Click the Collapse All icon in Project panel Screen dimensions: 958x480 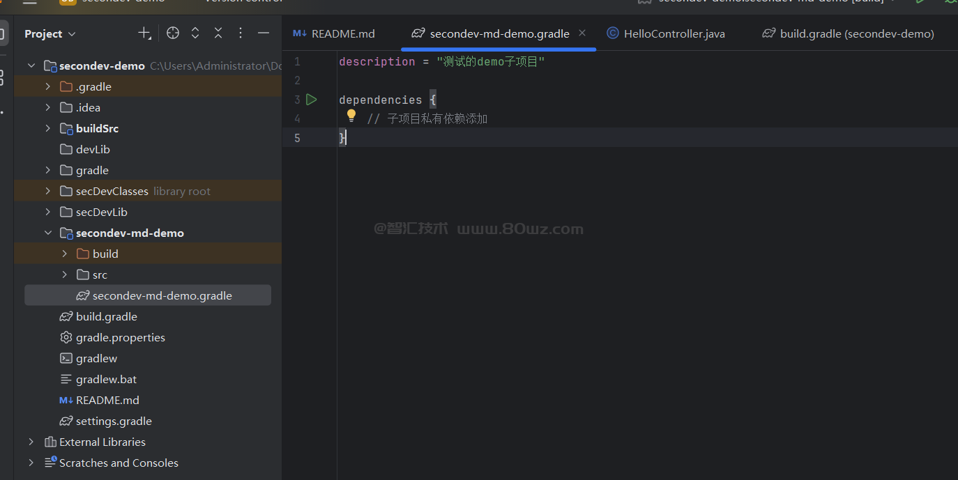point(218,33)
